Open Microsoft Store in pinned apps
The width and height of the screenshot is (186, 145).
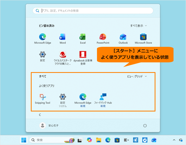[x=143, y=39]
